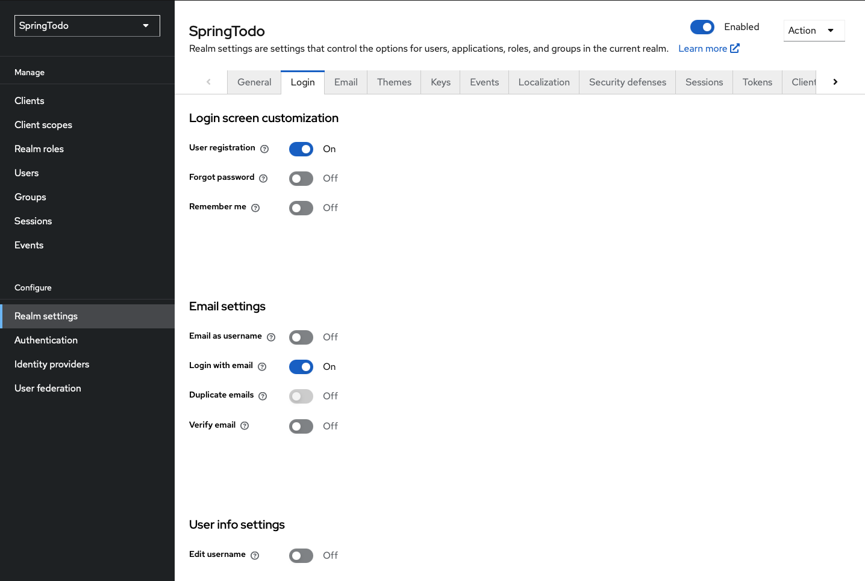Open the Tokens tab
The image size is (865, 581).
pyautogui.click(x=757, y=82)
